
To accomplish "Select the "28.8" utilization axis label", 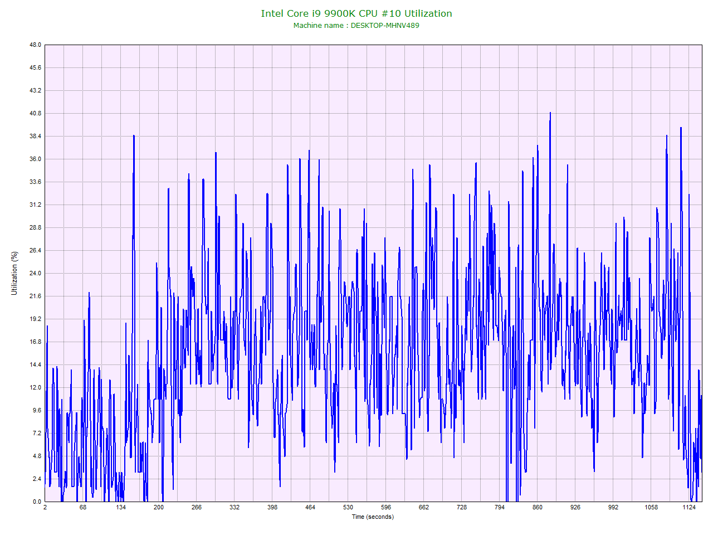I will coord(36,227).
